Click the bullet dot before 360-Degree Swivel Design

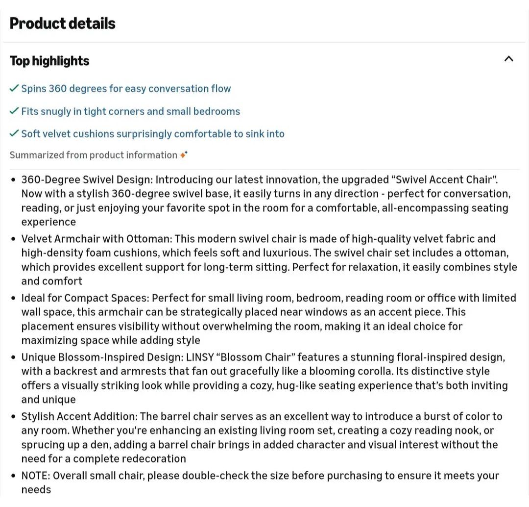[13, 180]
